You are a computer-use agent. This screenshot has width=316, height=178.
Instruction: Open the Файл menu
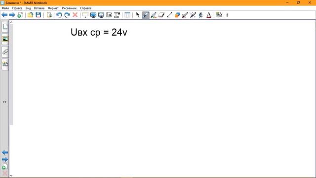(x=5, y=8)
